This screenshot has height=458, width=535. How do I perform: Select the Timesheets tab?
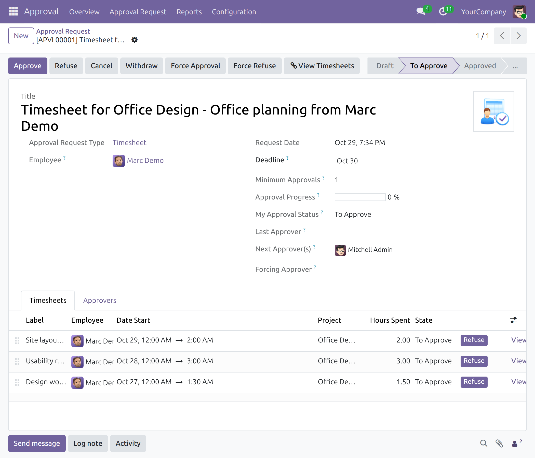click(x=48, y=300)
